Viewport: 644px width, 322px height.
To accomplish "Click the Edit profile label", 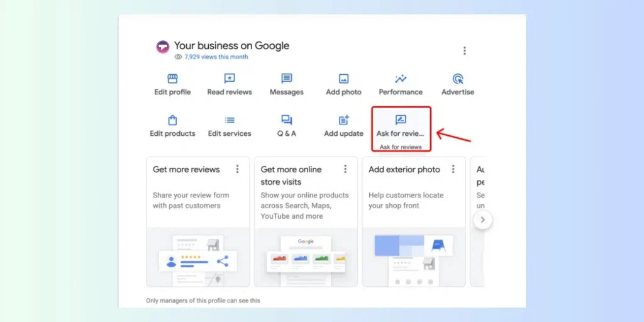I will (172, 92).
